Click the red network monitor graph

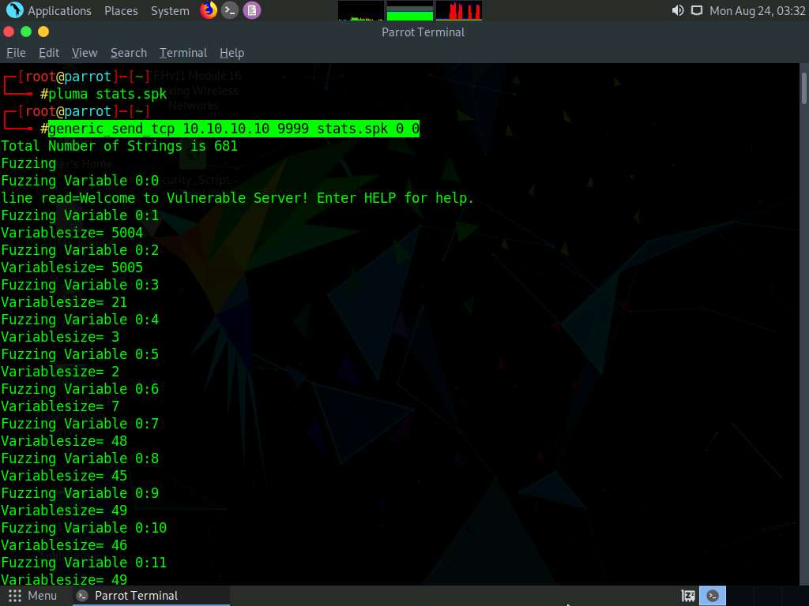click(x=459, y=10)
